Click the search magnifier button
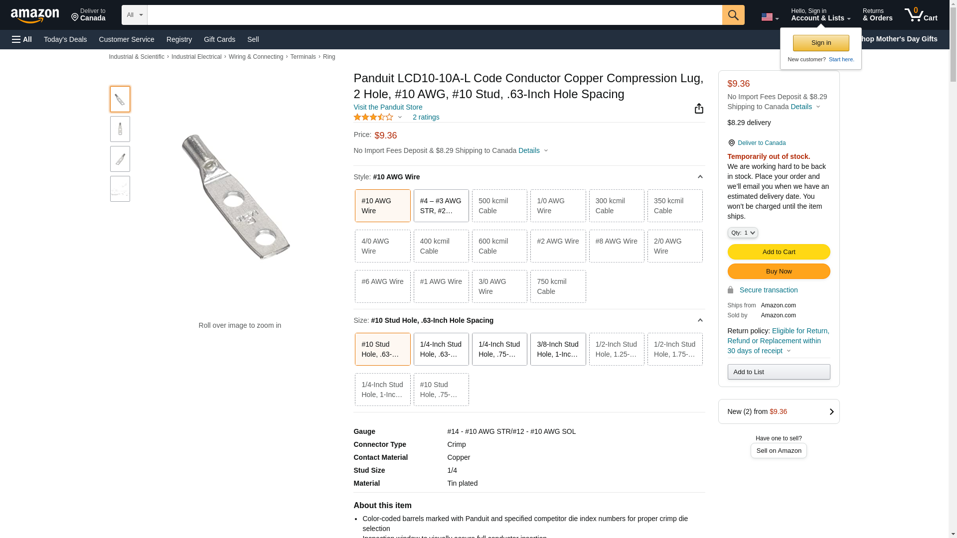This screenshot has height=538, width=957. tap(733, 15)
